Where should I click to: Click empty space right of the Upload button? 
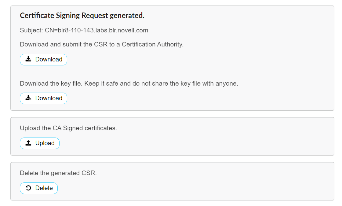pyautogui.click(x=183, y=143)
